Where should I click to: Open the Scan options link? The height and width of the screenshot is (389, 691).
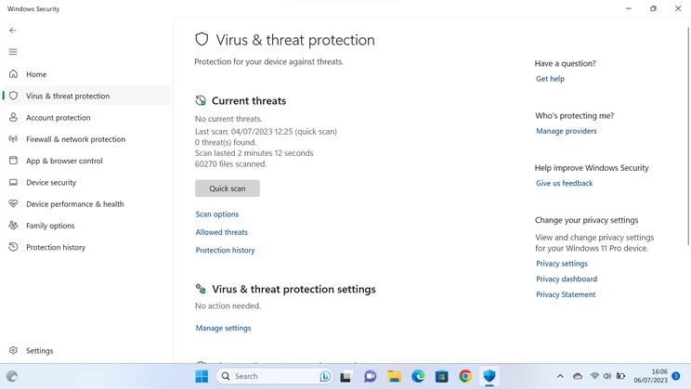click(216, 214)
